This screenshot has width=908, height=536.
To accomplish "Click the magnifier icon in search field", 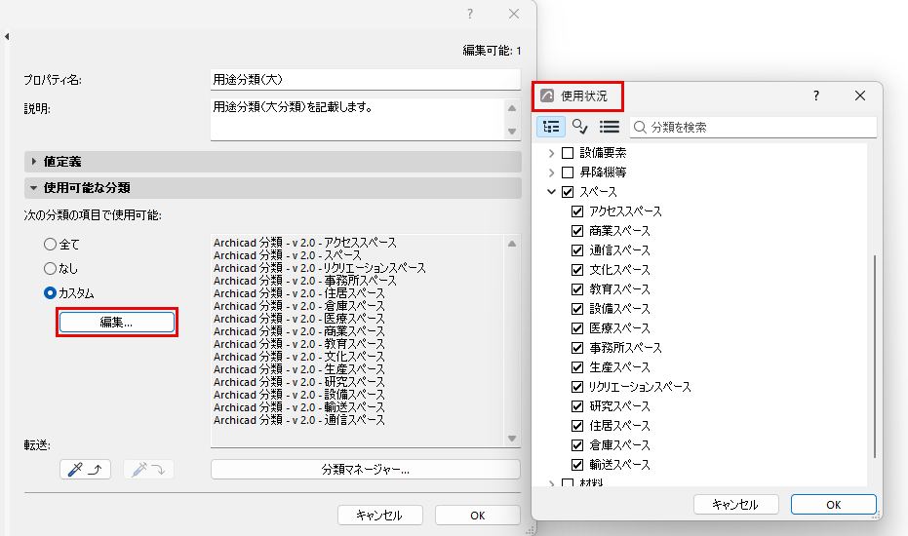I will pos(640,127).
